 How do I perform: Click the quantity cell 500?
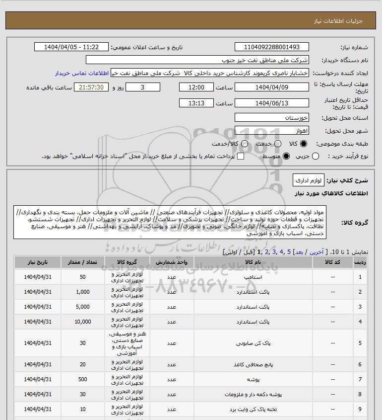[x=83, y=380]
